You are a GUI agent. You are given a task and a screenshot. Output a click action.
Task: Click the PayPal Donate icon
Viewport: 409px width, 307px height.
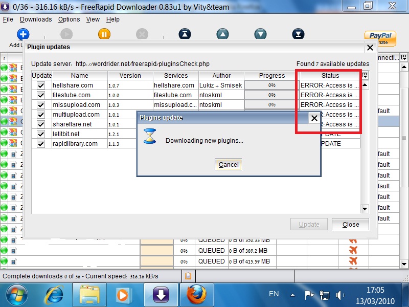tap(380, 37)
